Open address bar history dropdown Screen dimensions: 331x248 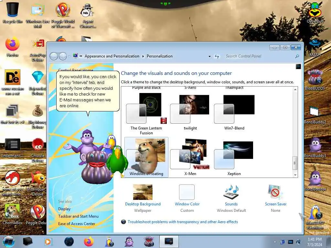(x=209, y=56)
